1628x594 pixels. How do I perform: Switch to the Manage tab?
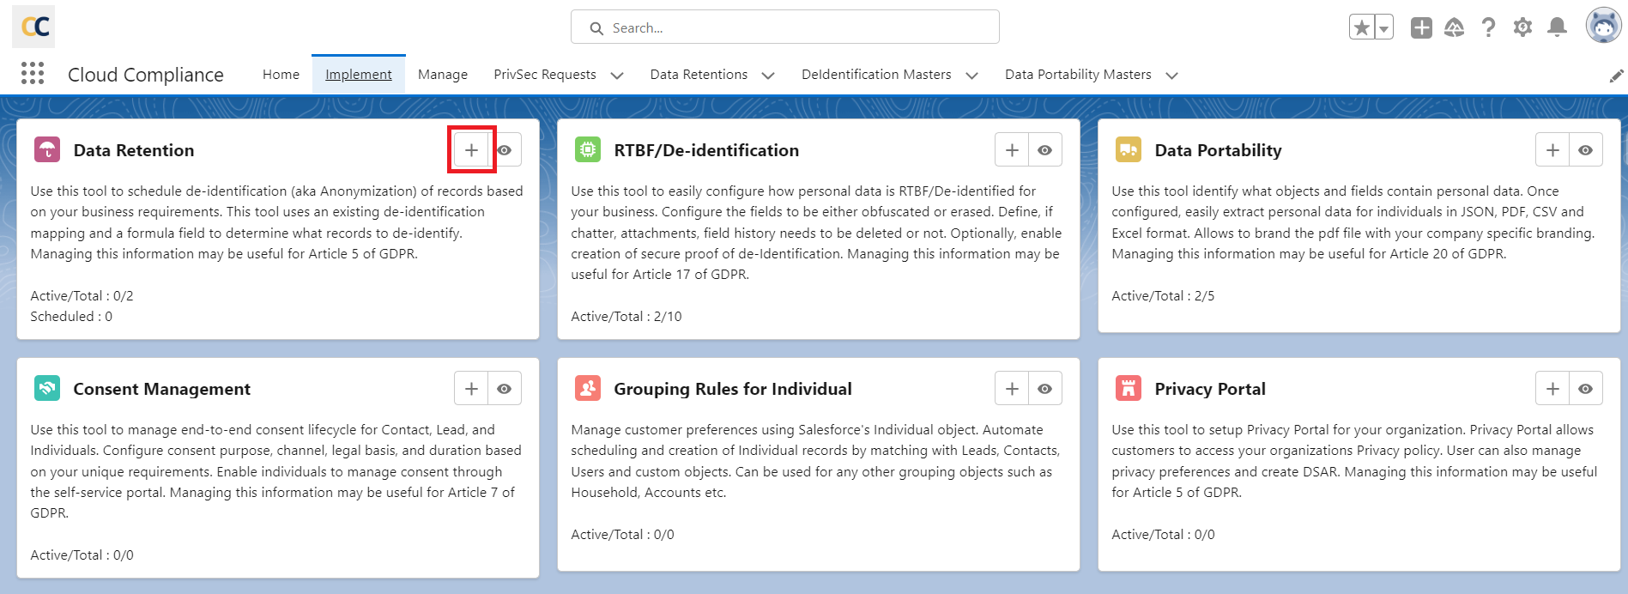(442, 75)
